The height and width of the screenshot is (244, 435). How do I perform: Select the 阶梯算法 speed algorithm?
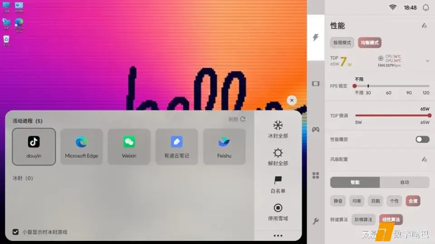tap(363, 220)
